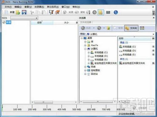Select the 新建 disc node in compilation tree
This screenshot has width=157, height=117.
pyautogui.click(x=8, y=22)
